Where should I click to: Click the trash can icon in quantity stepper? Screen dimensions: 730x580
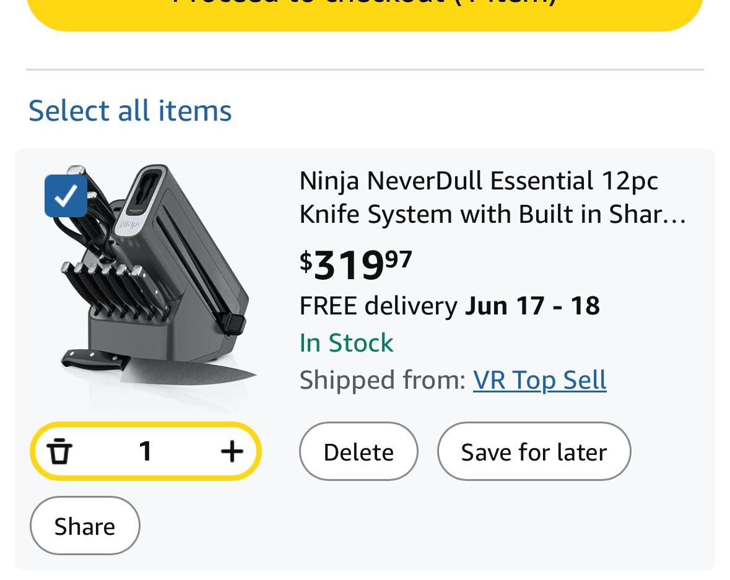[x=59, y=451]
